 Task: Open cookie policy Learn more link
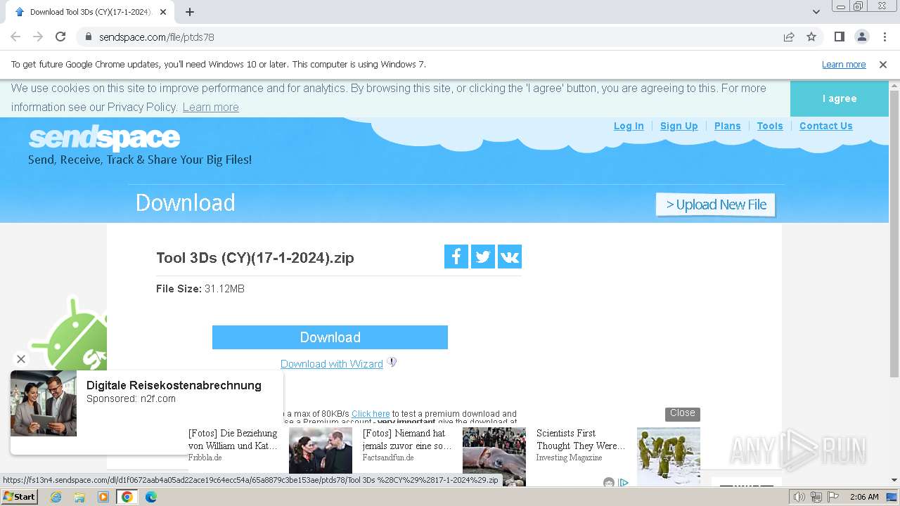click(x=211, y=107)
